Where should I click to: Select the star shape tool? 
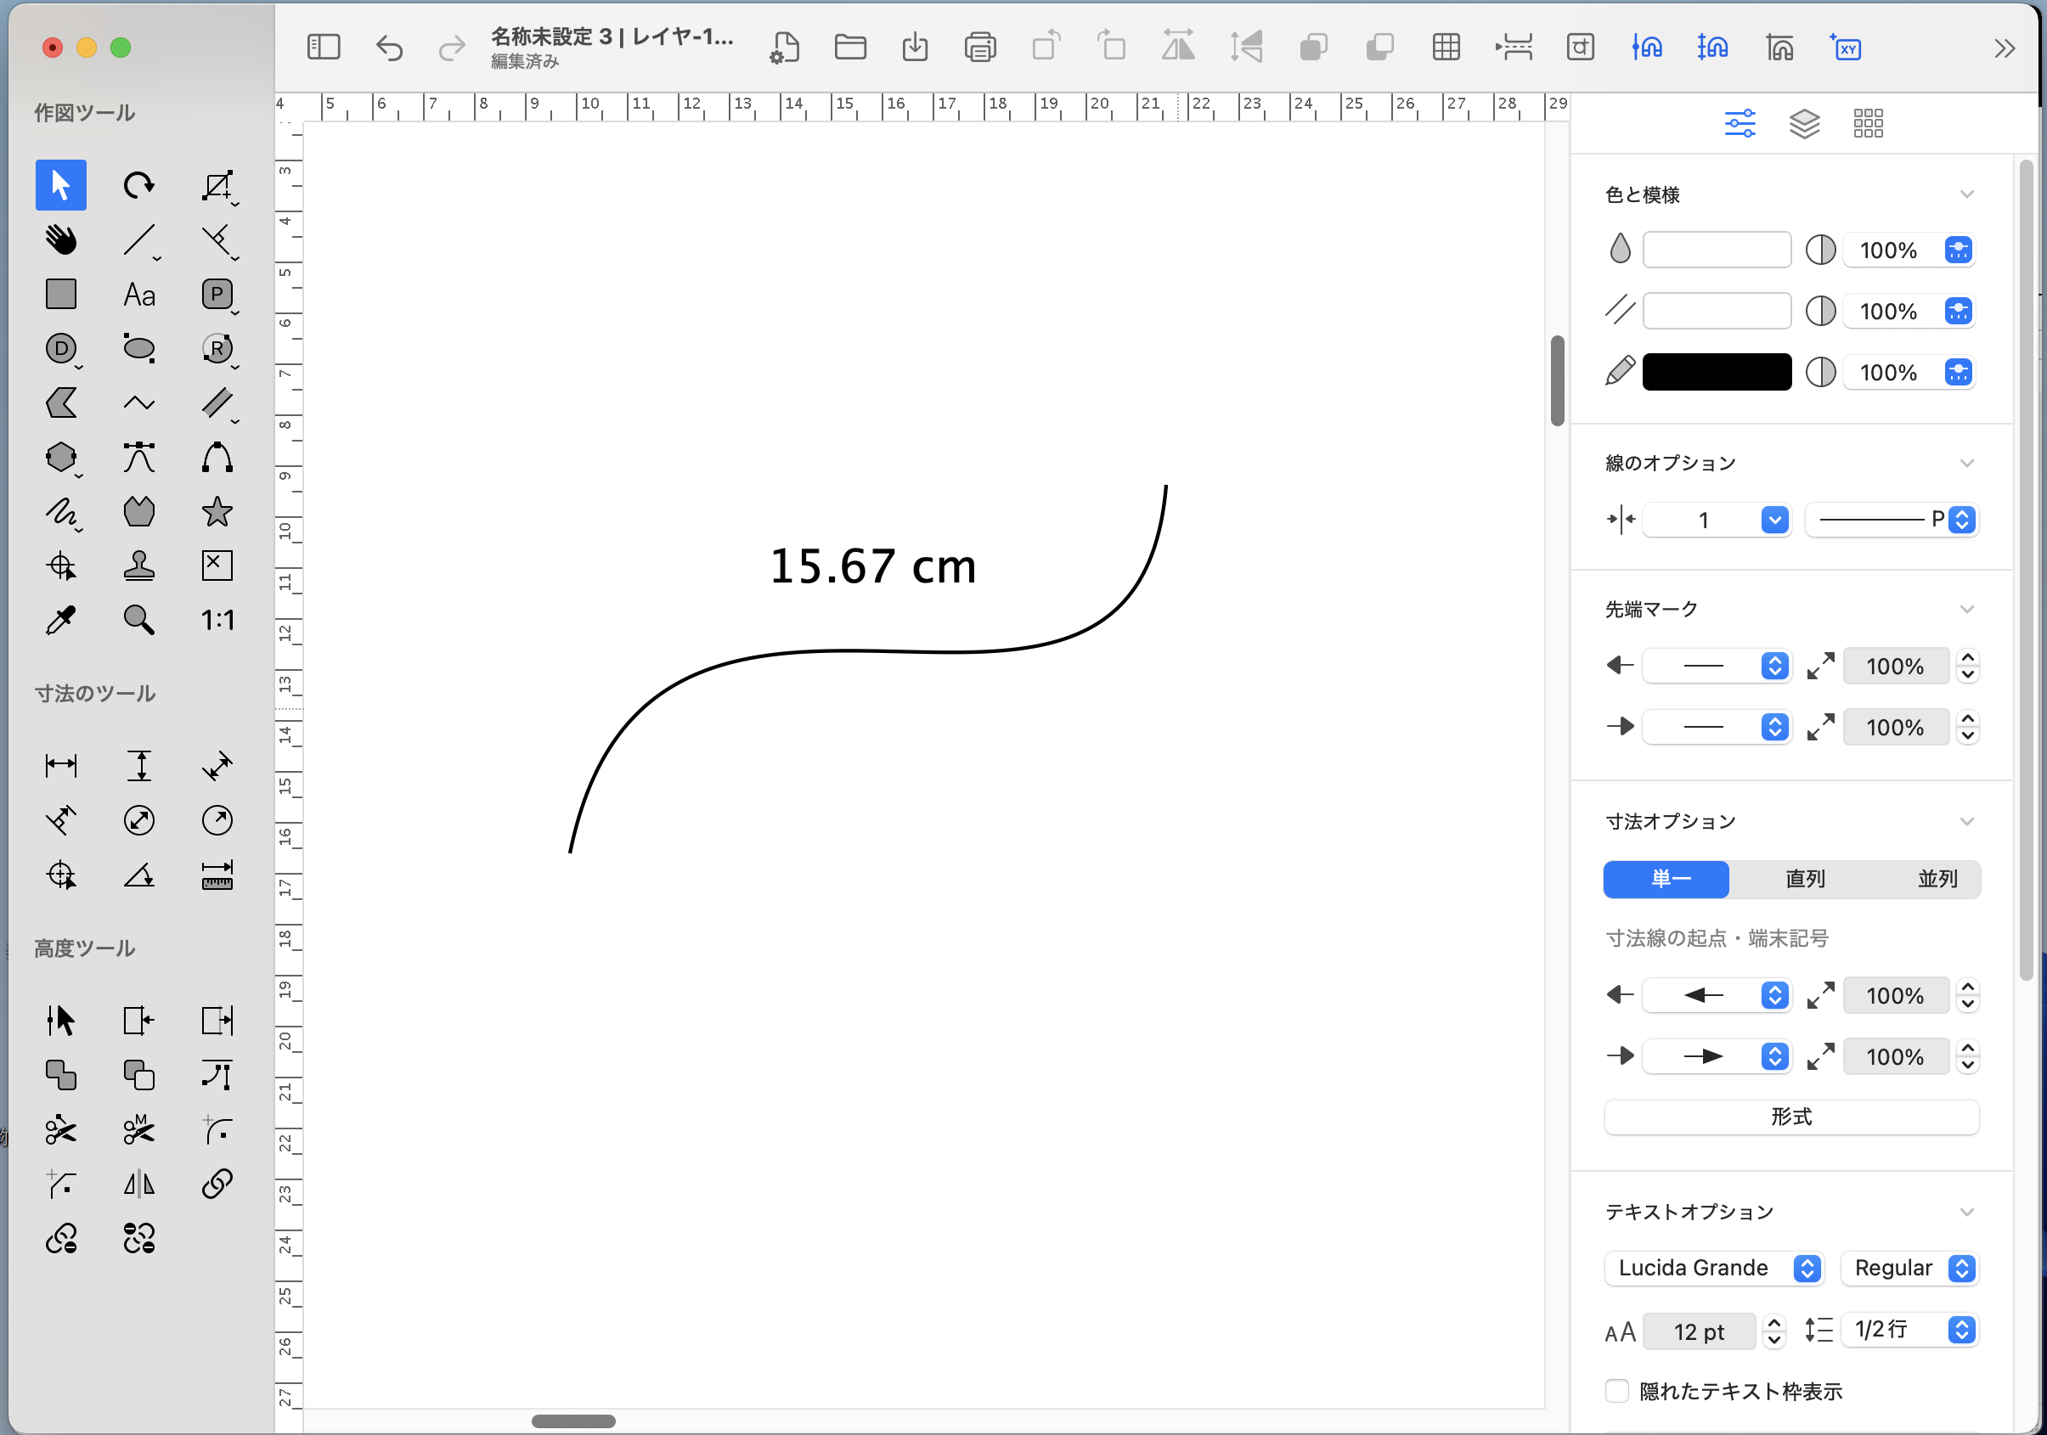click(217, 512)
